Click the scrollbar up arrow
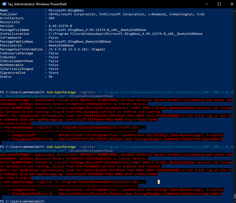Viewport: 236px width, 203px height. tap(234, 10)
